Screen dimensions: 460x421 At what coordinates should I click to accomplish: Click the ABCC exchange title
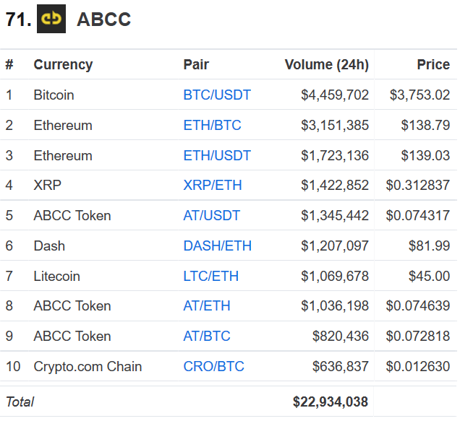(104, 19)
